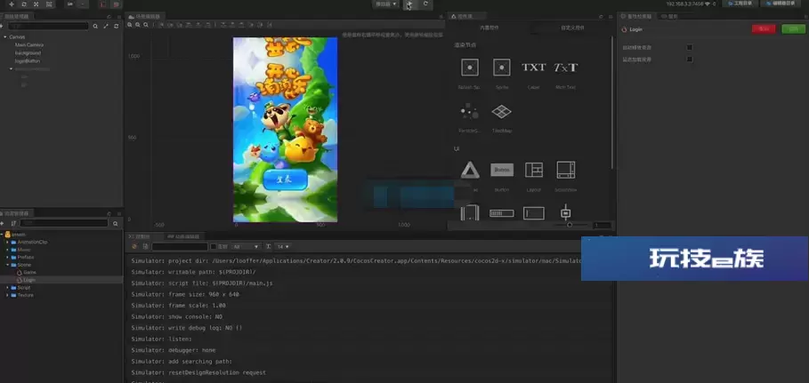
Task: Expand the Texture folder
Action: pos(7,295)
